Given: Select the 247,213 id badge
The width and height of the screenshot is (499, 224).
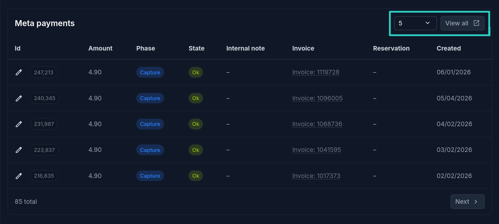Looking at the screenshot, I should [43, 72].
